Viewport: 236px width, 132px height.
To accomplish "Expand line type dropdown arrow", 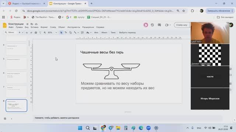I will (x=78, y=33).
